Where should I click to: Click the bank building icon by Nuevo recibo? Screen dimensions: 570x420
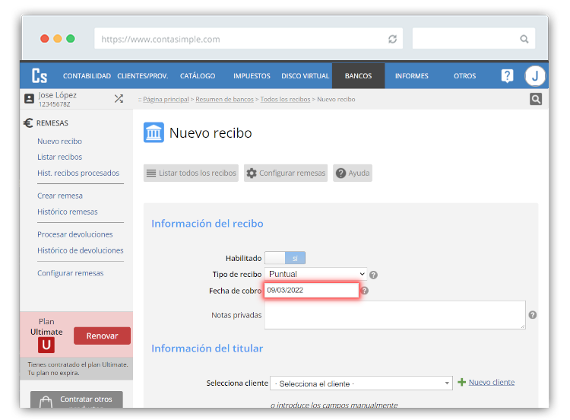point(154,132)
